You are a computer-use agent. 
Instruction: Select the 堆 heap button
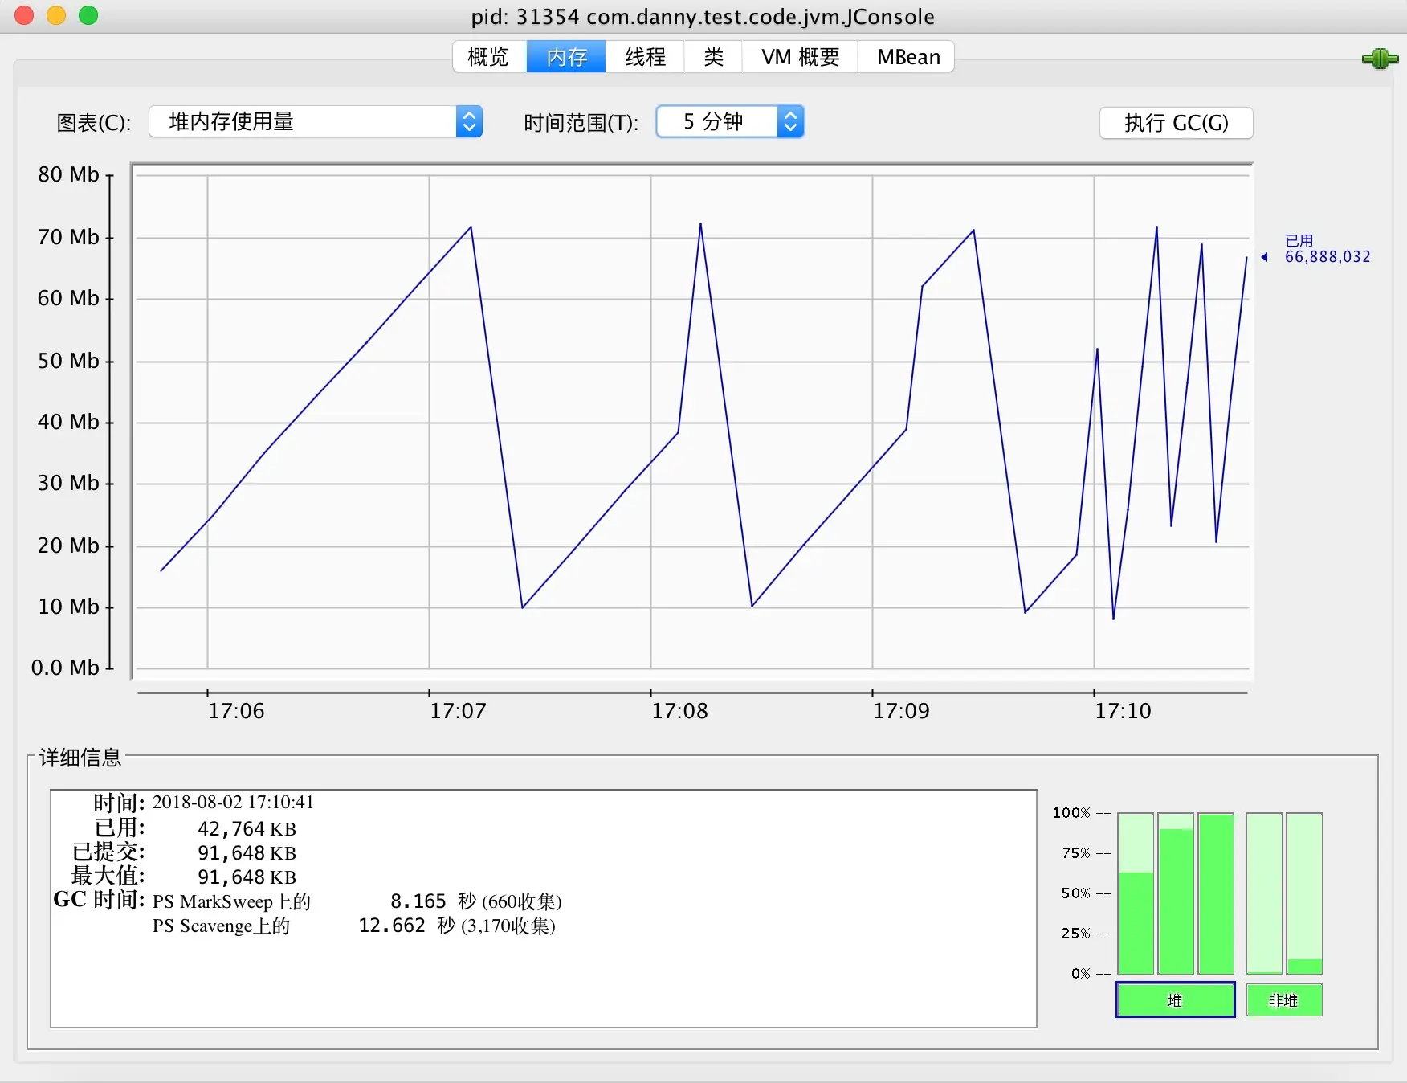1176,1000
